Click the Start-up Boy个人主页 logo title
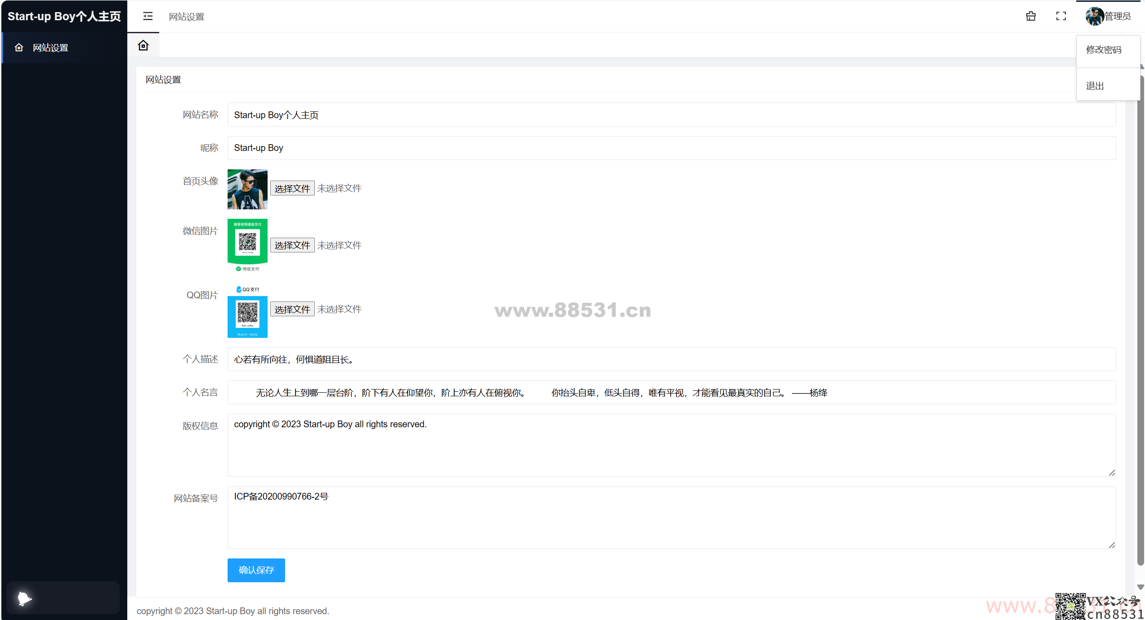 click(x=64, y=16)
